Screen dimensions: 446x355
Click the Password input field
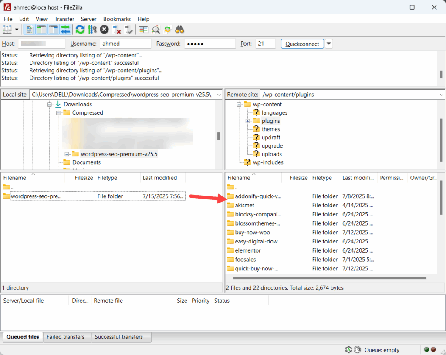click(209, 44)
